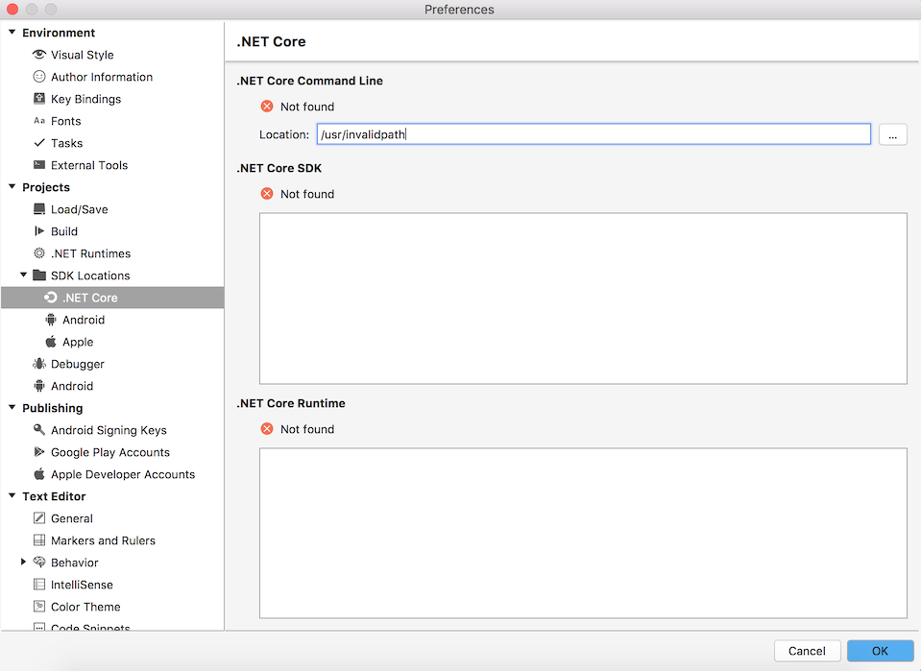Click the Tasks checkmark icon
The height and width of the screenshot is (671, 921).
pyautogui.click(x=39, y=143)
